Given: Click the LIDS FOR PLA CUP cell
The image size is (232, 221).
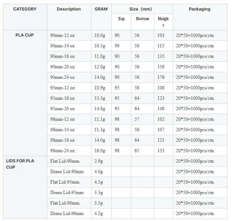Looking at the screenshot, I should pyautogui.click(x=20, y=164).
